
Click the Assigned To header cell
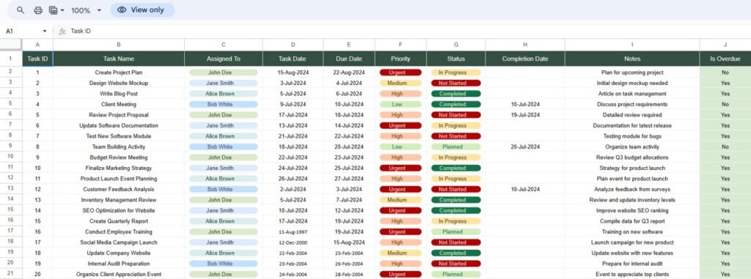tap(223, 59)
